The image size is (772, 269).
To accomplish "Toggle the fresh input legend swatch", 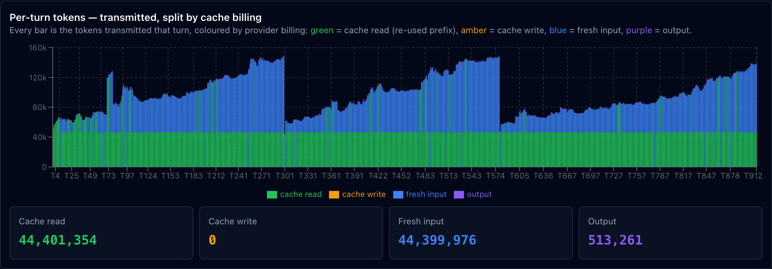I will click(398, 194).
